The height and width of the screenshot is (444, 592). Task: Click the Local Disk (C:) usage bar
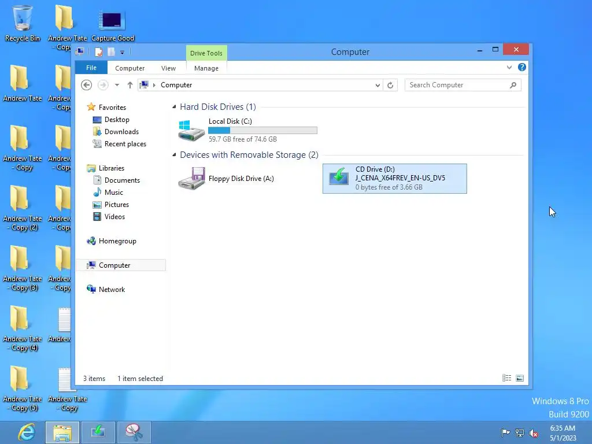(x=263, y=130)
